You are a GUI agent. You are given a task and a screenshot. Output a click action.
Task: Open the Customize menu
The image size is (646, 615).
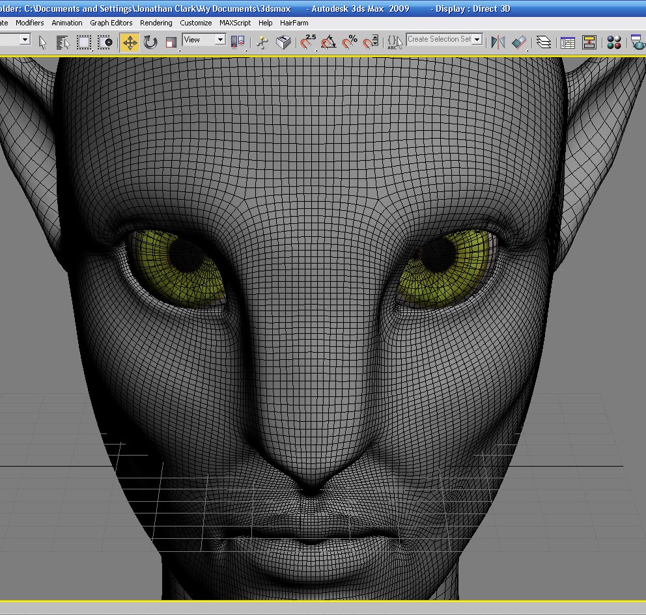pyautogui.click(x=196, y=23)
